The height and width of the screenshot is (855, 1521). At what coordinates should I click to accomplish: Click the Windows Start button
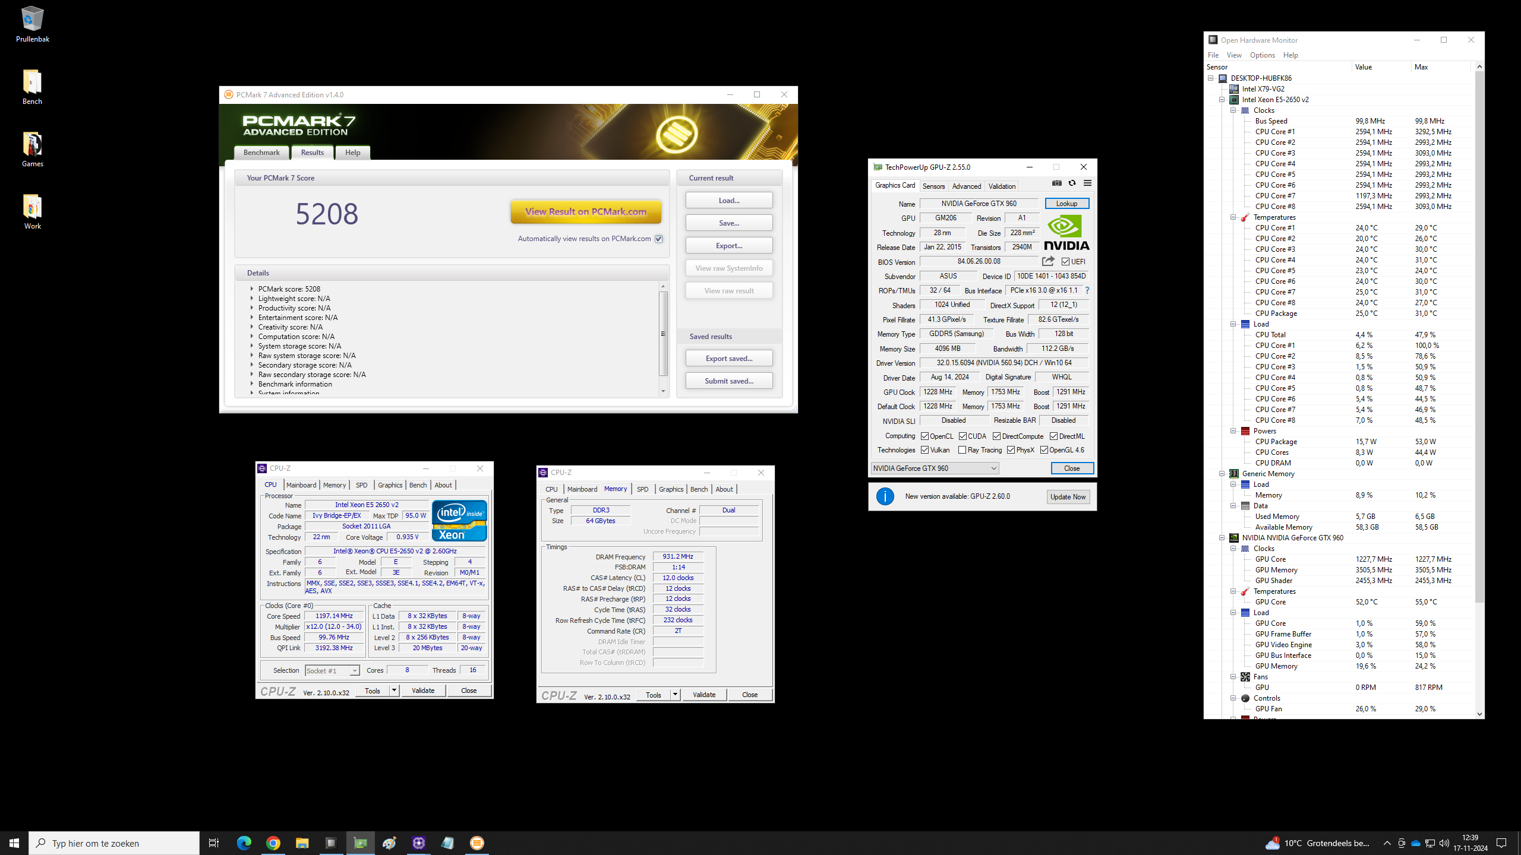(x=14, y=843)
